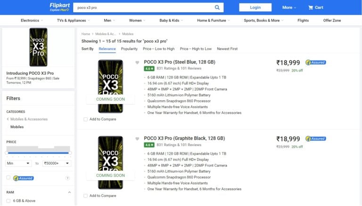This screenshot has width=362, height=206.
Task: Click the Mobiles breadcrumb link
Action: tap(128, 34)
